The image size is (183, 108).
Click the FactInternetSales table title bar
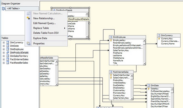(x=121, y=72)
